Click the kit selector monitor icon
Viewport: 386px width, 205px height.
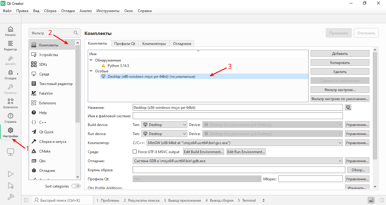11,152
